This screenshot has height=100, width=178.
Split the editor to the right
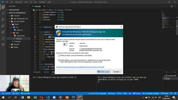pyautogui.click(x=172, y=6)
